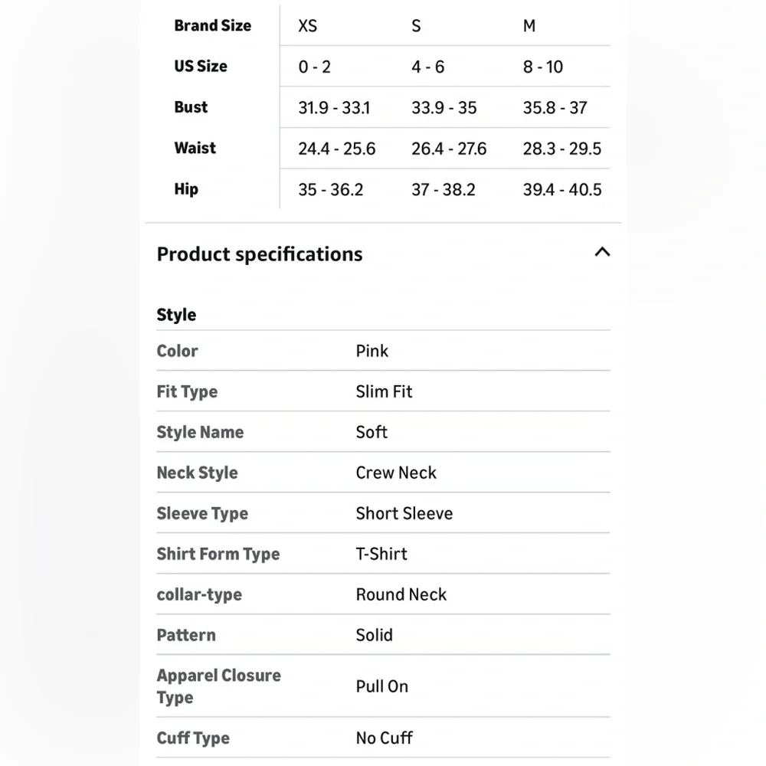This screenshot has height=766, width=766.
Task: Click the Crew Neck value
Action: [x=396, y=473]
